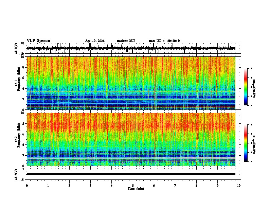Screen dimensions: 269x208
Task: Click inside the ch.1 frequency spectrogram
Action: click(x=131, y=83)
